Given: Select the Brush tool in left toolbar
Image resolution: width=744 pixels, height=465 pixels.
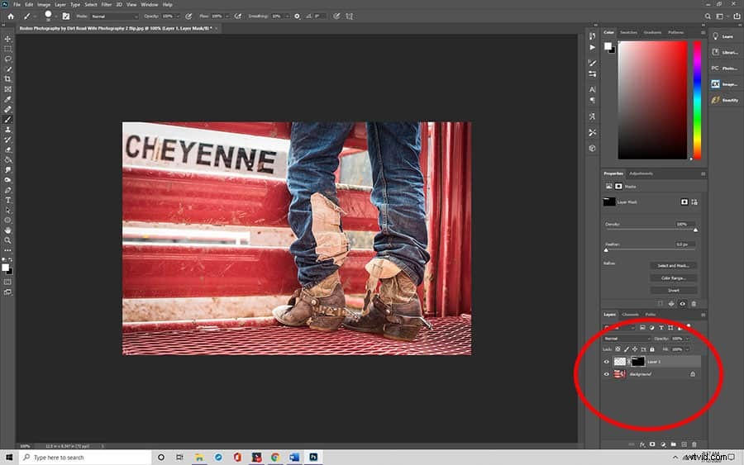Looking at the screenshot, I should click(7, 120).
